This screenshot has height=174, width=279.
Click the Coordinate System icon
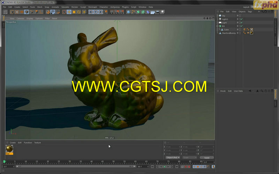[105, 12]
